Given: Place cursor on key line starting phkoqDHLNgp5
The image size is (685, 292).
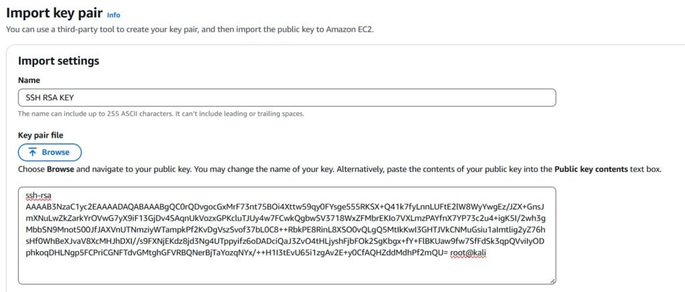Looking at the screenshot, I should (234, 253).
